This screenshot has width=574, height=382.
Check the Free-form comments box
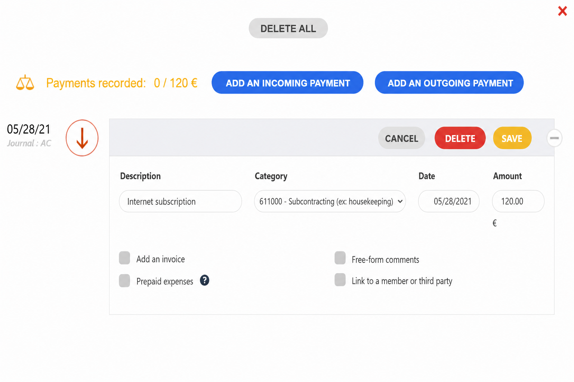pos(340,258)
